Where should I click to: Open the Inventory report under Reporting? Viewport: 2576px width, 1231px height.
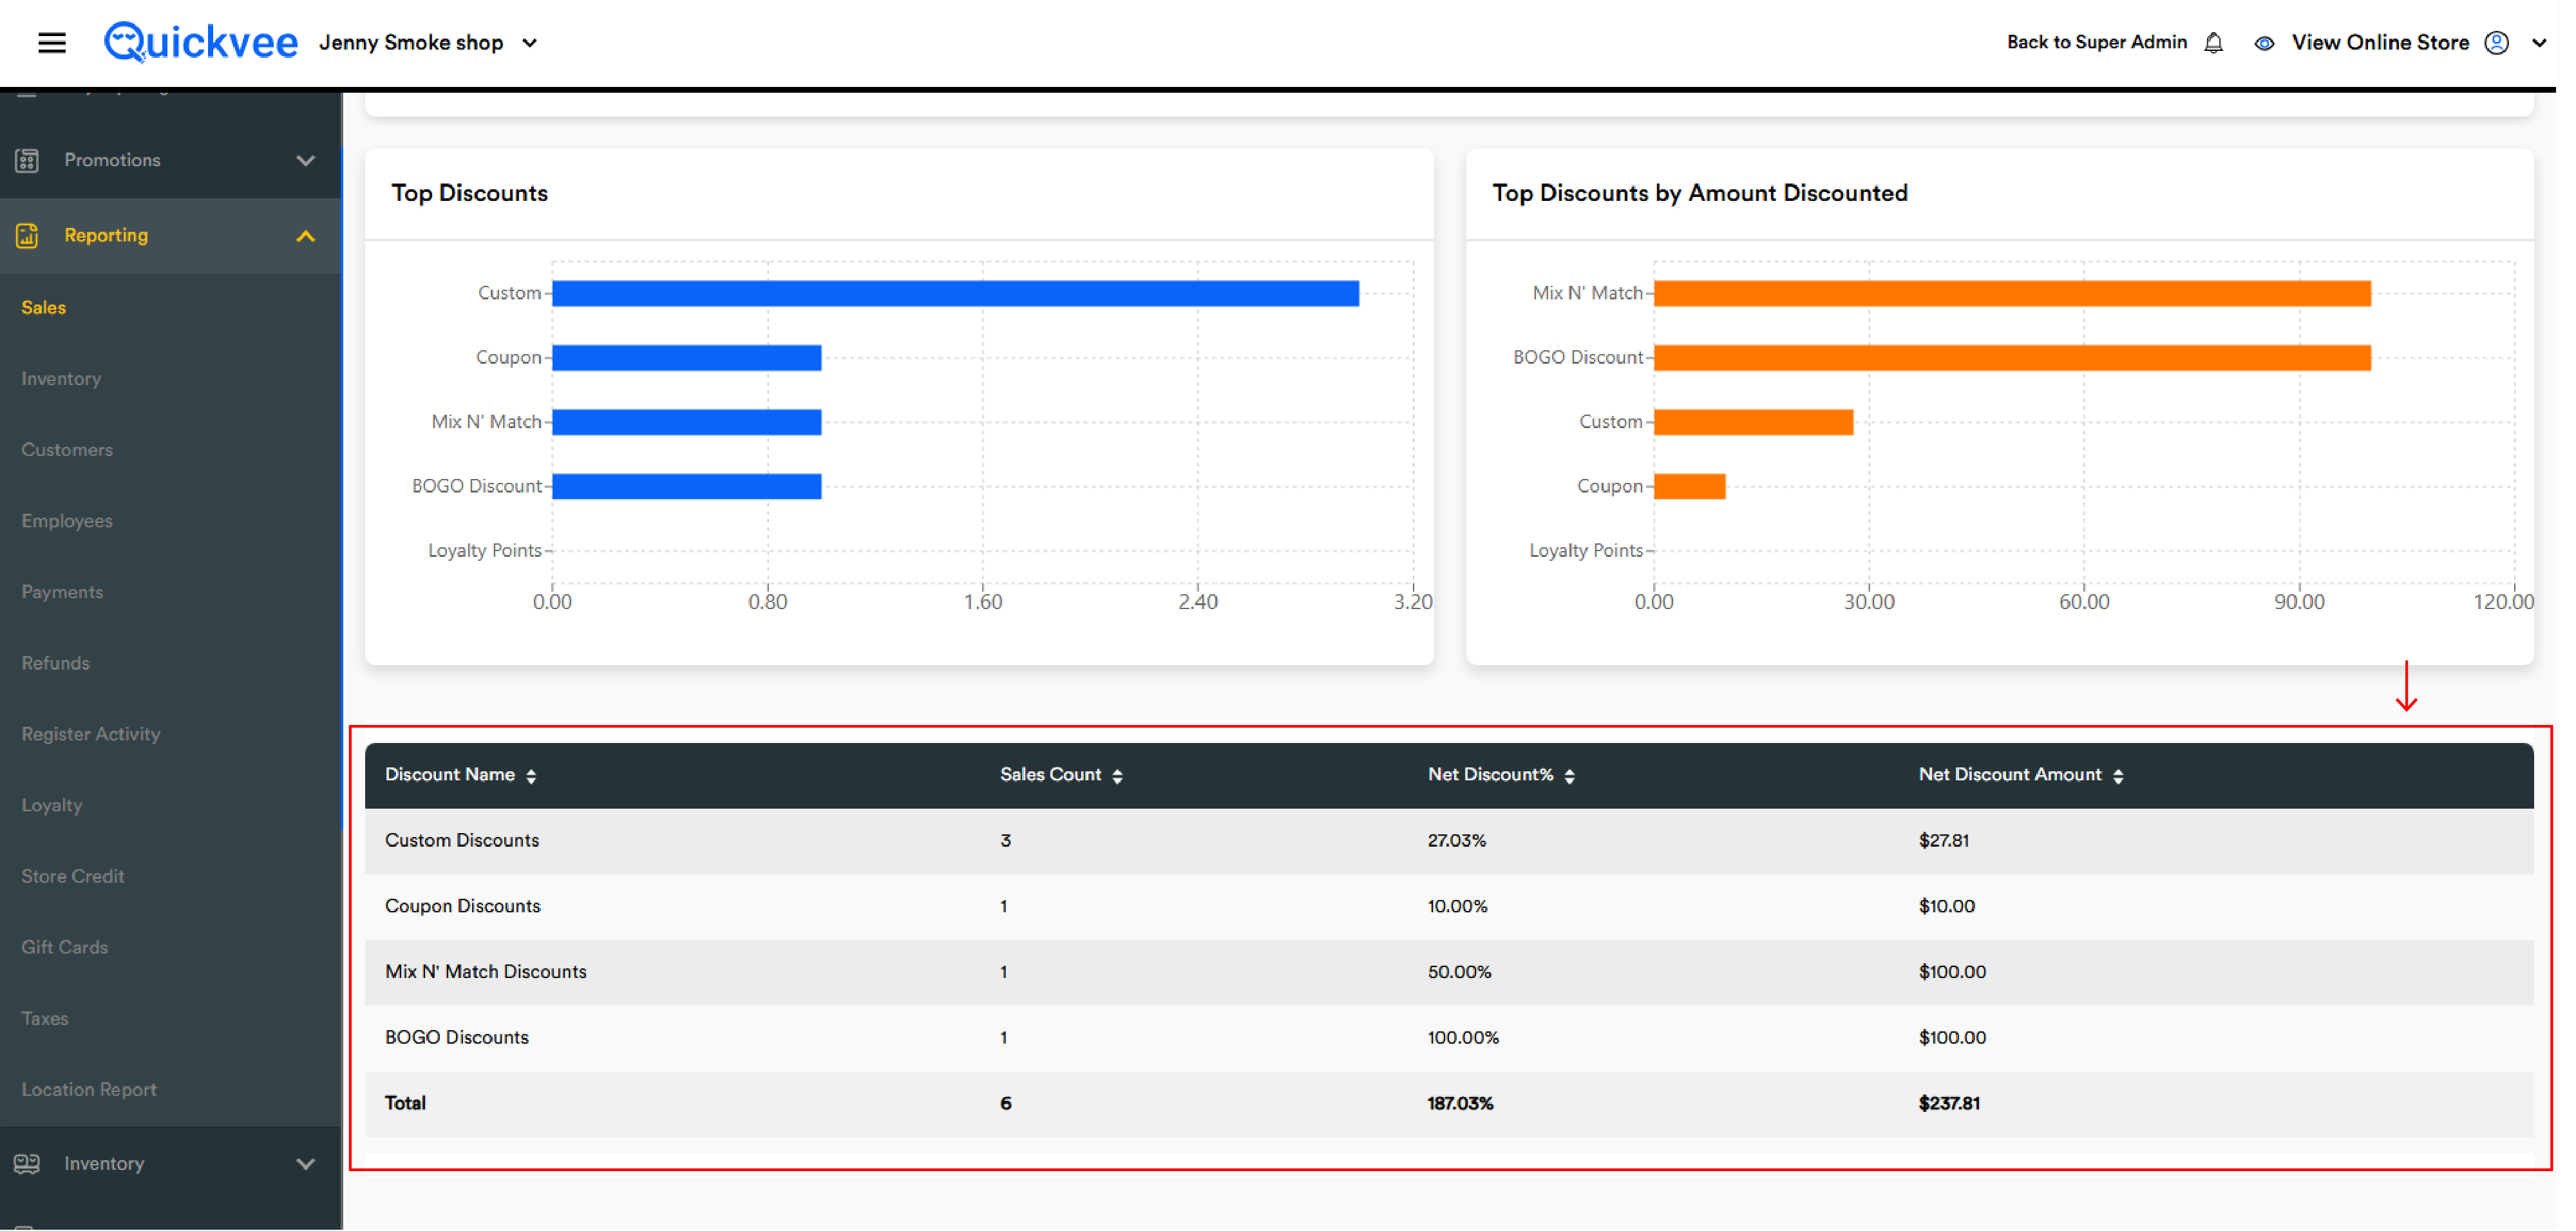pos(61,378)
